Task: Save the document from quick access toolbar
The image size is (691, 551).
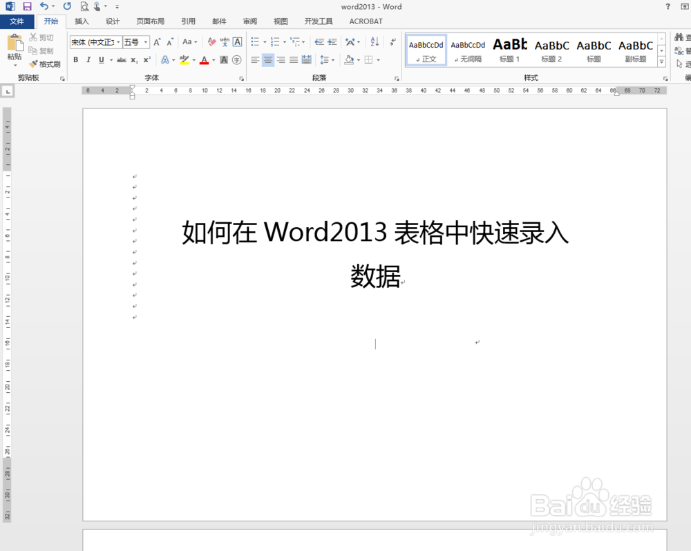Action: 28,7
